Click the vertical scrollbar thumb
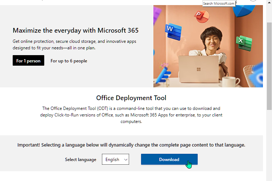The width and height of the screenshot is (272, 181). click(269, 66)
